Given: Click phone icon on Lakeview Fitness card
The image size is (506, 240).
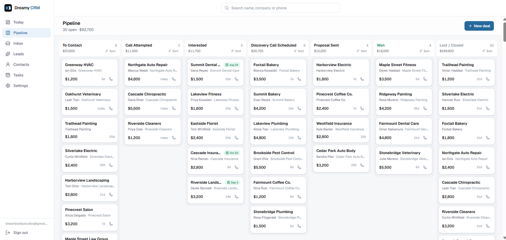Looking at the screenshot, I should tap(237, 109).
